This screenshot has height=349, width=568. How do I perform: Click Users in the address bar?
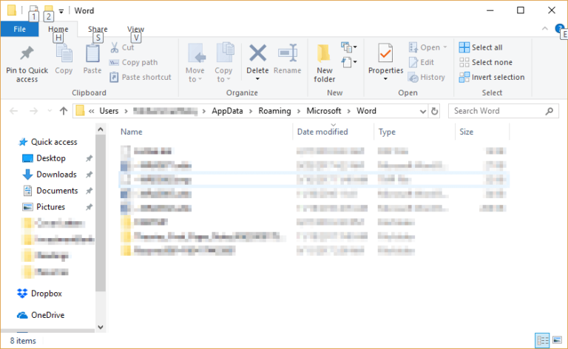point(109,111)
